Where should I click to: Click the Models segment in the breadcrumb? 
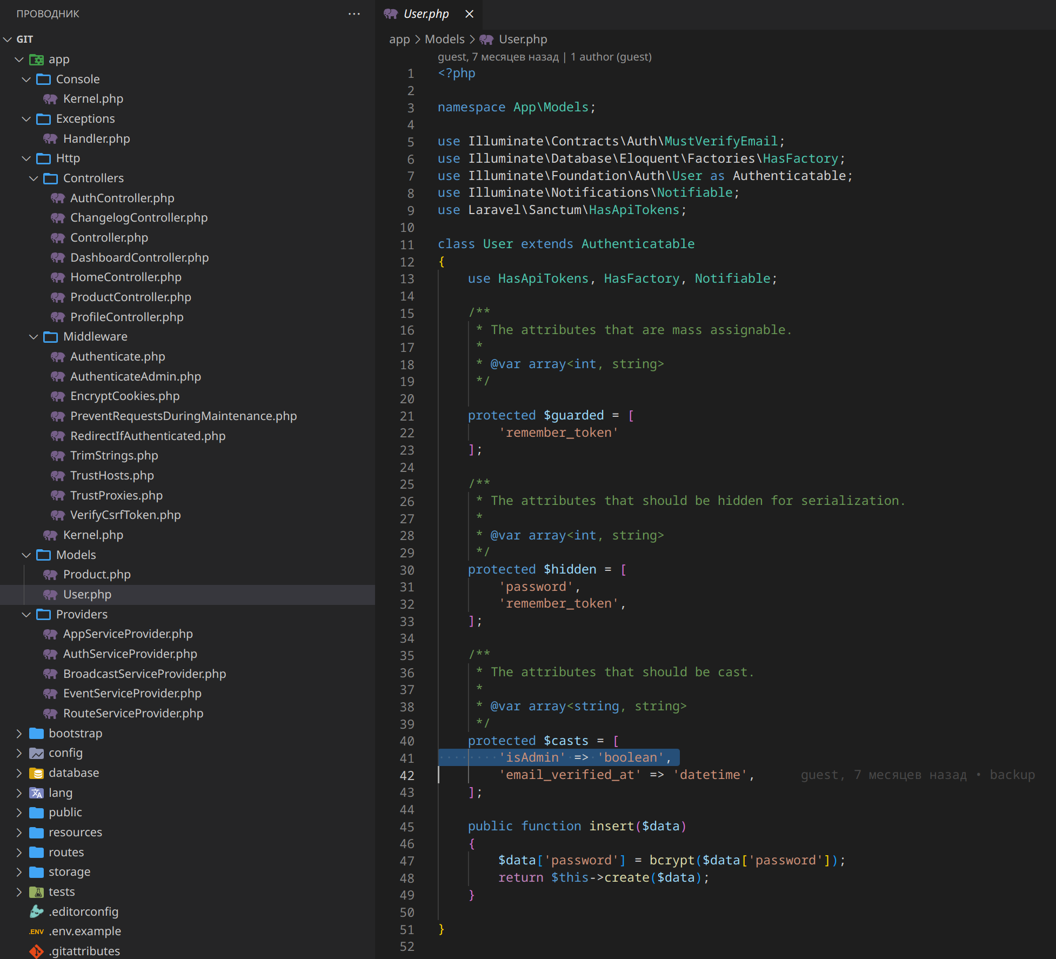[x=444, y=39]
